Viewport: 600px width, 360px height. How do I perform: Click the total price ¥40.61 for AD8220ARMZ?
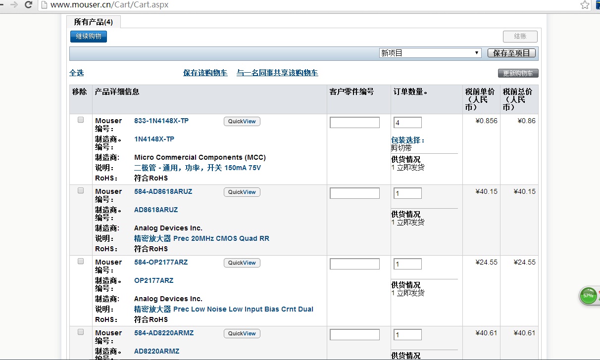point(525,333)
